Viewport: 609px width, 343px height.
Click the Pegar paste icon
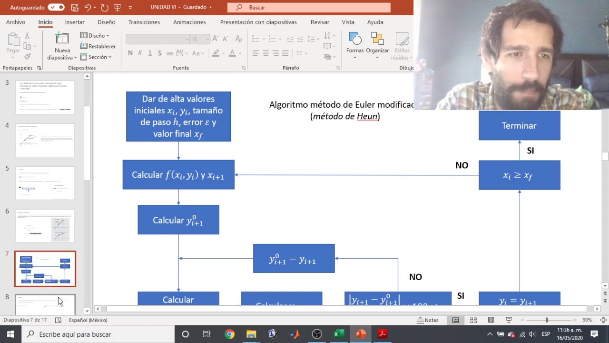pyautogui.click(x=13, y=40)
